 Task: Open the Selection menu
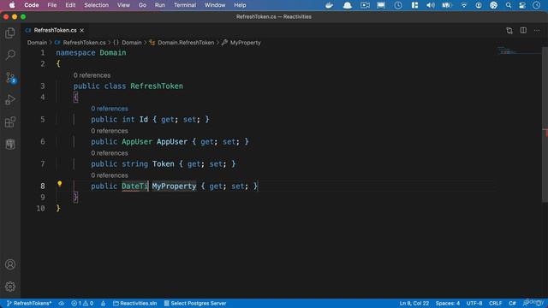(x=96, y=5)
